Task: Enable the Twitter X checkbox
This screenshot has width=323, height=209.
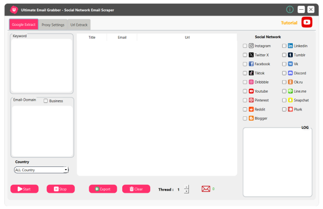Action: (x=245, y=55)
